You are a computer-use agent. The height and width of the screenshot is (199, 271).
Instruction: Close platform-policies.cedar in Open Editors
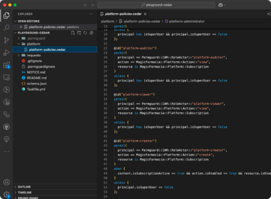click(21, 27)
